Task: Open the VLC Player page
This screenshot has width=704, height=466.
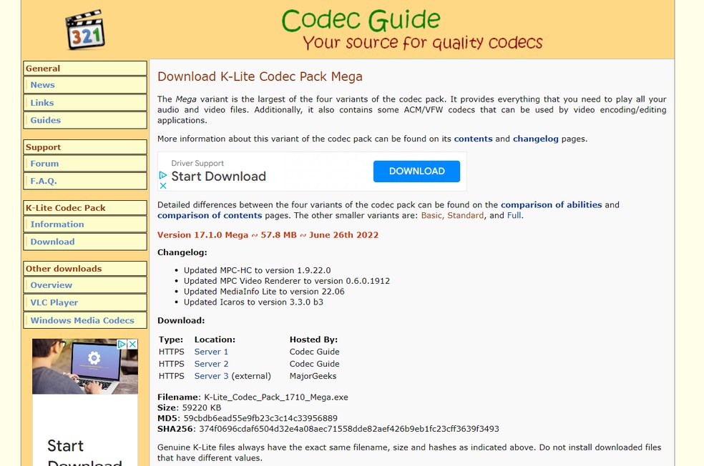Action: (85, 303)
